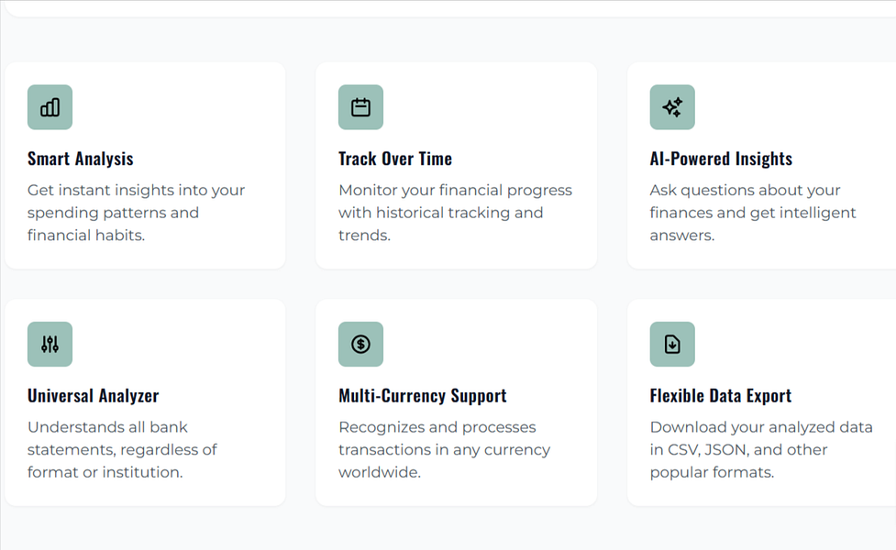
Task: Click the 'Understands all bank statements' description
Action: click(x=122, y=449)
